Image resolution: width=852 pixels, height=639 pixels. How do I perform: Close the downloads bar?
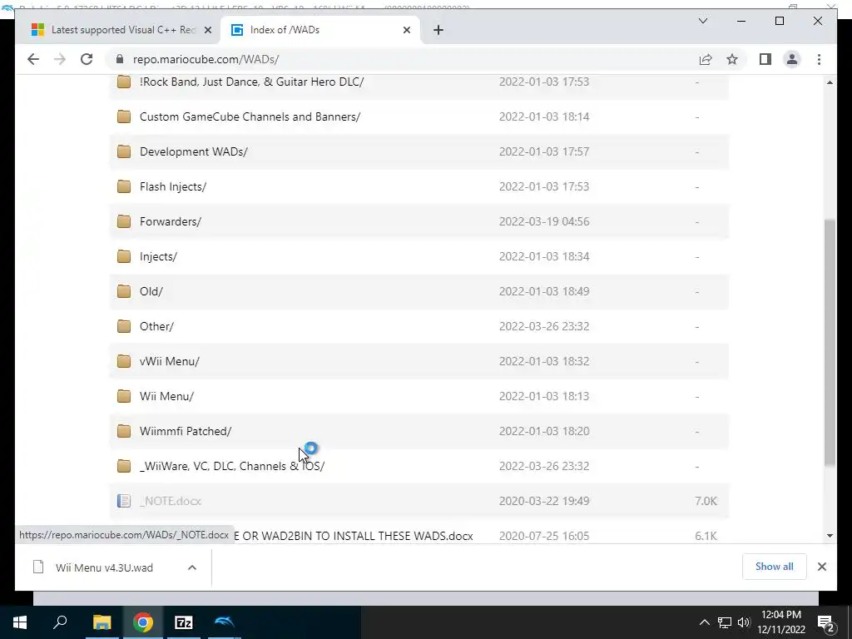[821, 567]
